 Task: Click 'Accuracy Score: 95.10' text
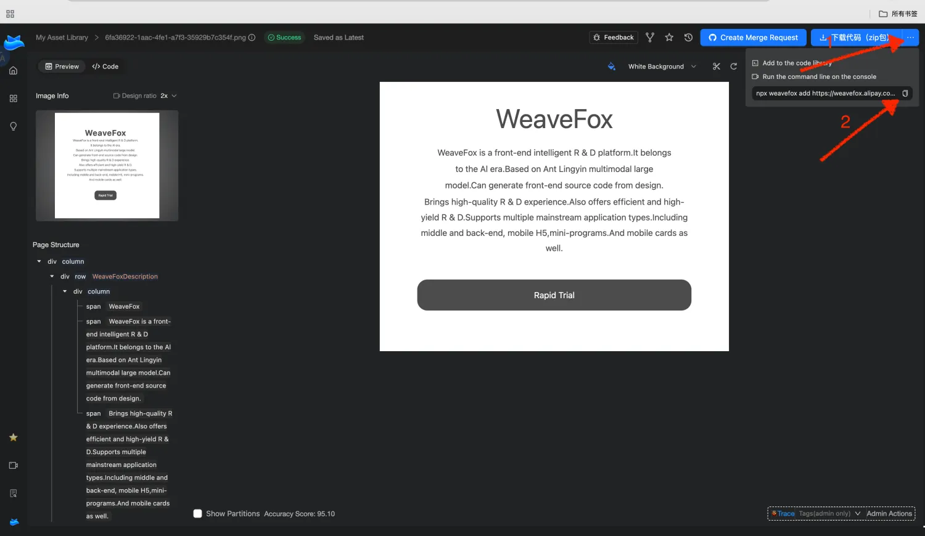pyautogui.click(x=300, y=514)
